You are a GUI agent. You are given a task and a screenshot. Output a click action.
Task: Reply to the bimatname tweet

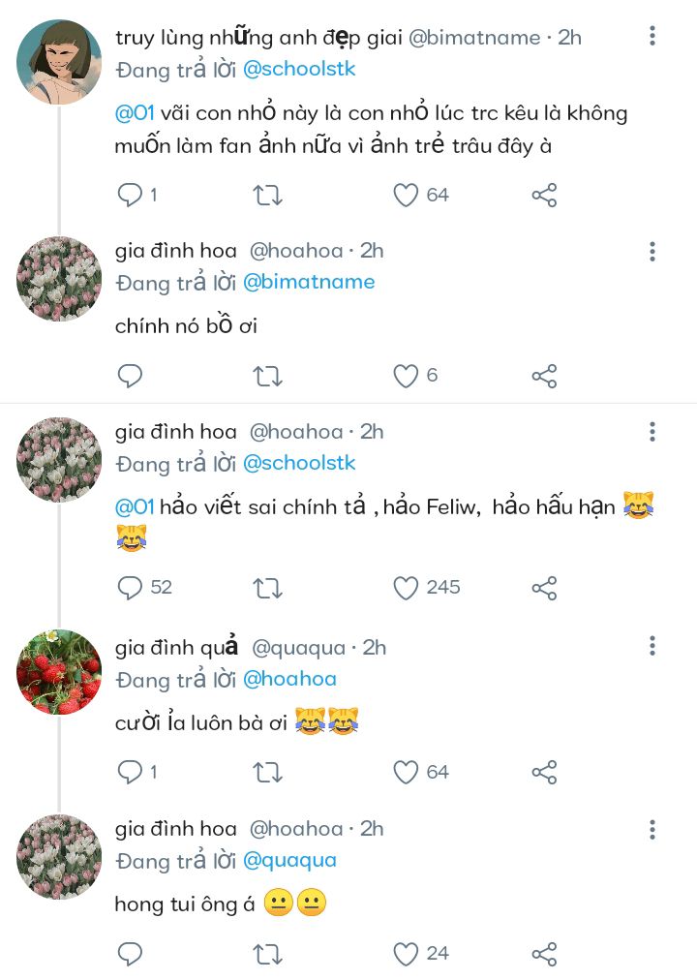131,196
